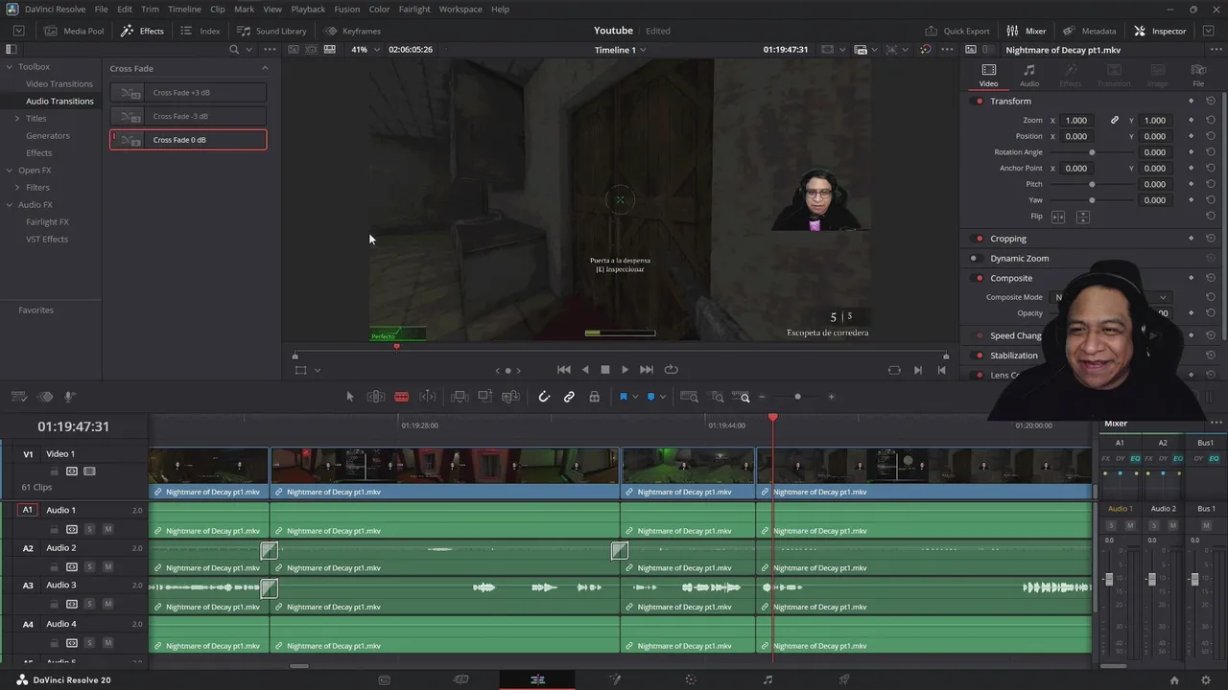Click the timeline zoom out minus button

click(x=762, y=397)
